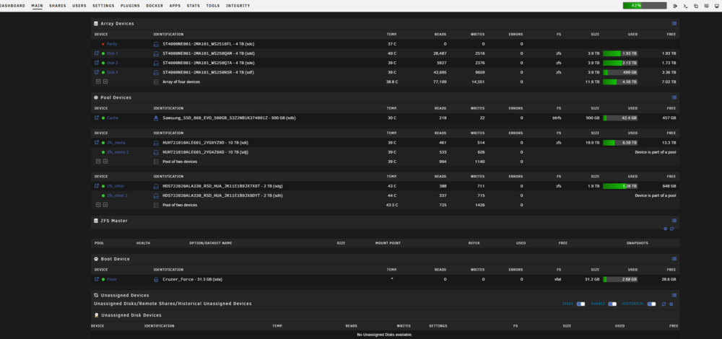Click the monitor icon in top bar
Screen dimensions: 722x339
716,6
